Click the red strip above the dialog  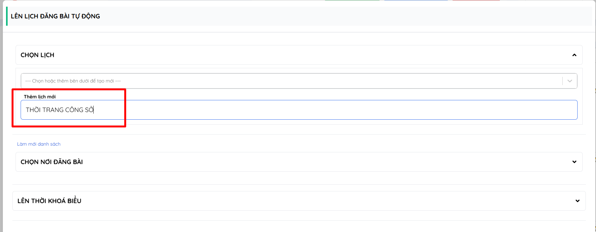476,0
